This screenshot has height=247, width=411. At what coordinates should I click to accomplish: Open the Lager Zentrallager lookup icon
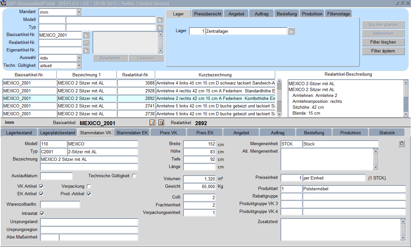click(x=291, y=31)
